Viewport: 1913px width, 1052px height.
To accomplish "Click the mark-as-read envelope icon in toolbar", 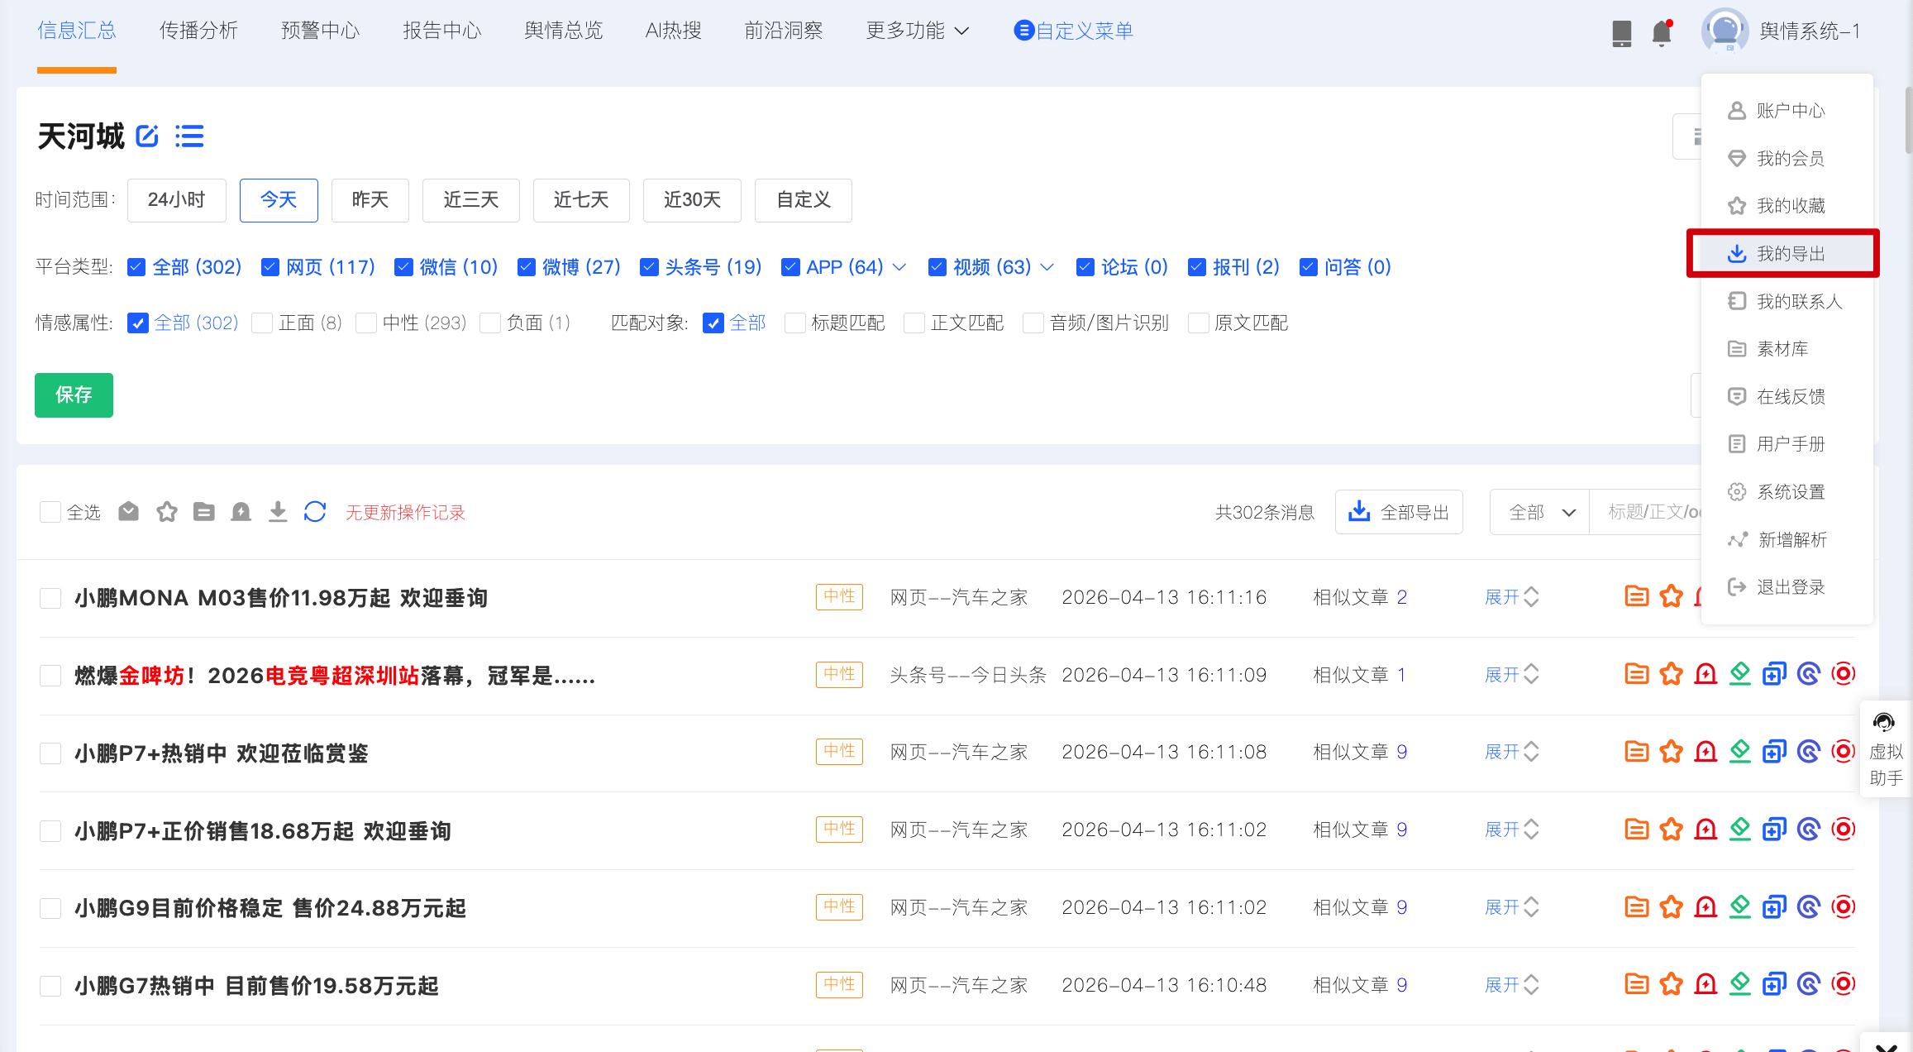I will point(128,512).
